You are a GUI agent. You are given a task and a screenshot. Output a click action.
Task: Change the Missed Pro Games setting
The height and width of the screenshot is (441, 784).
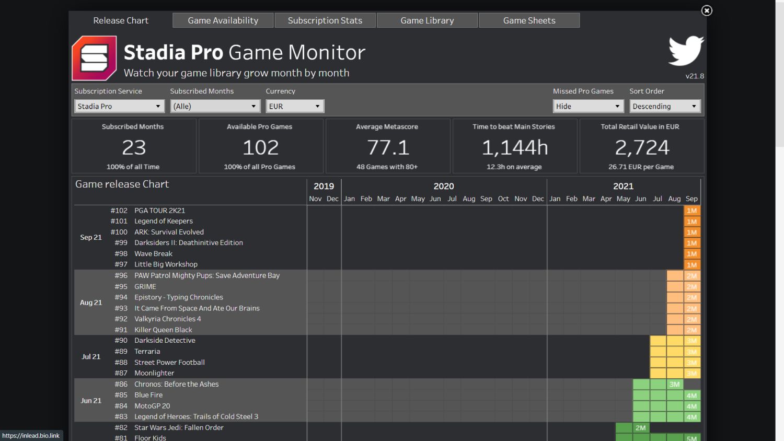click(588, 106)
